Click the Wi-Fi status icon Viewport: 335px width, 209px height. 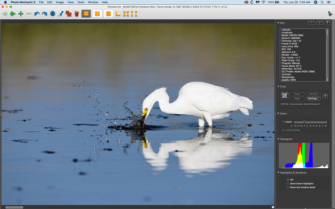pyautogui.click(x=263, y=2)
